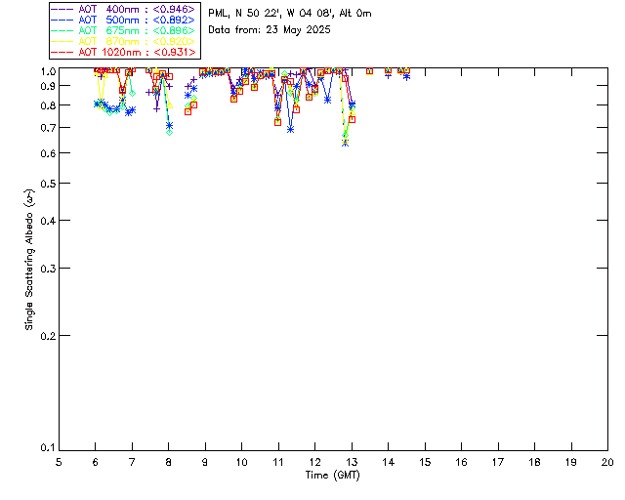Click the x-axis tick label 12

click(x=315, y=461)
